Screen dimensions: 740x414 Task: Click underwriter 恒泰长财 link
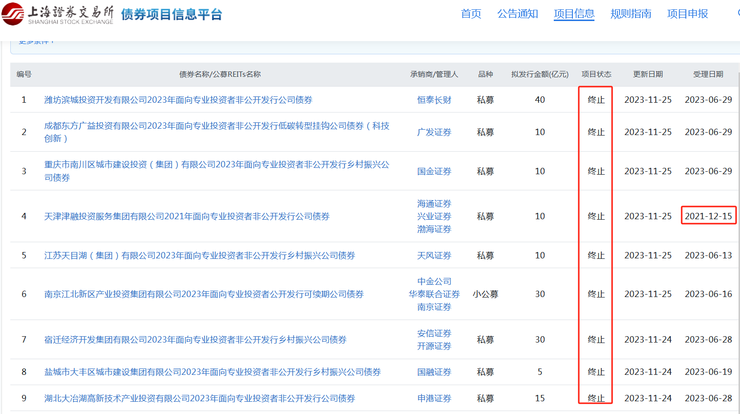tap(434, 100)
